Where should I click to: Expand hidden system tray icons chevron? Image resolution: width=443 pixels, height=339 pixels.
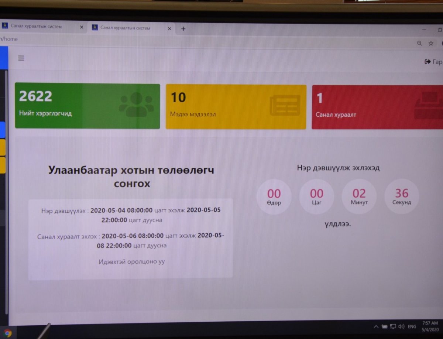(376, 326)
